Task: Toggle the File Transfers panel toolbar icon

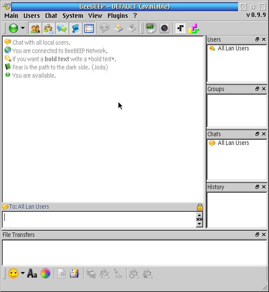Action: click(89, 29)
